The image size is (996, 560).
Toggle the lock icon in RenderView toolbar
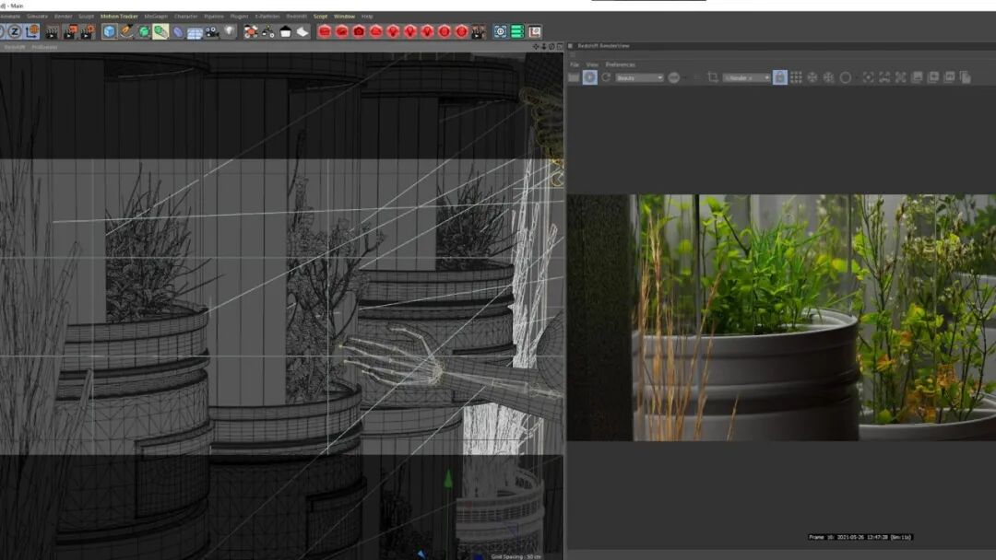point(780,77)
